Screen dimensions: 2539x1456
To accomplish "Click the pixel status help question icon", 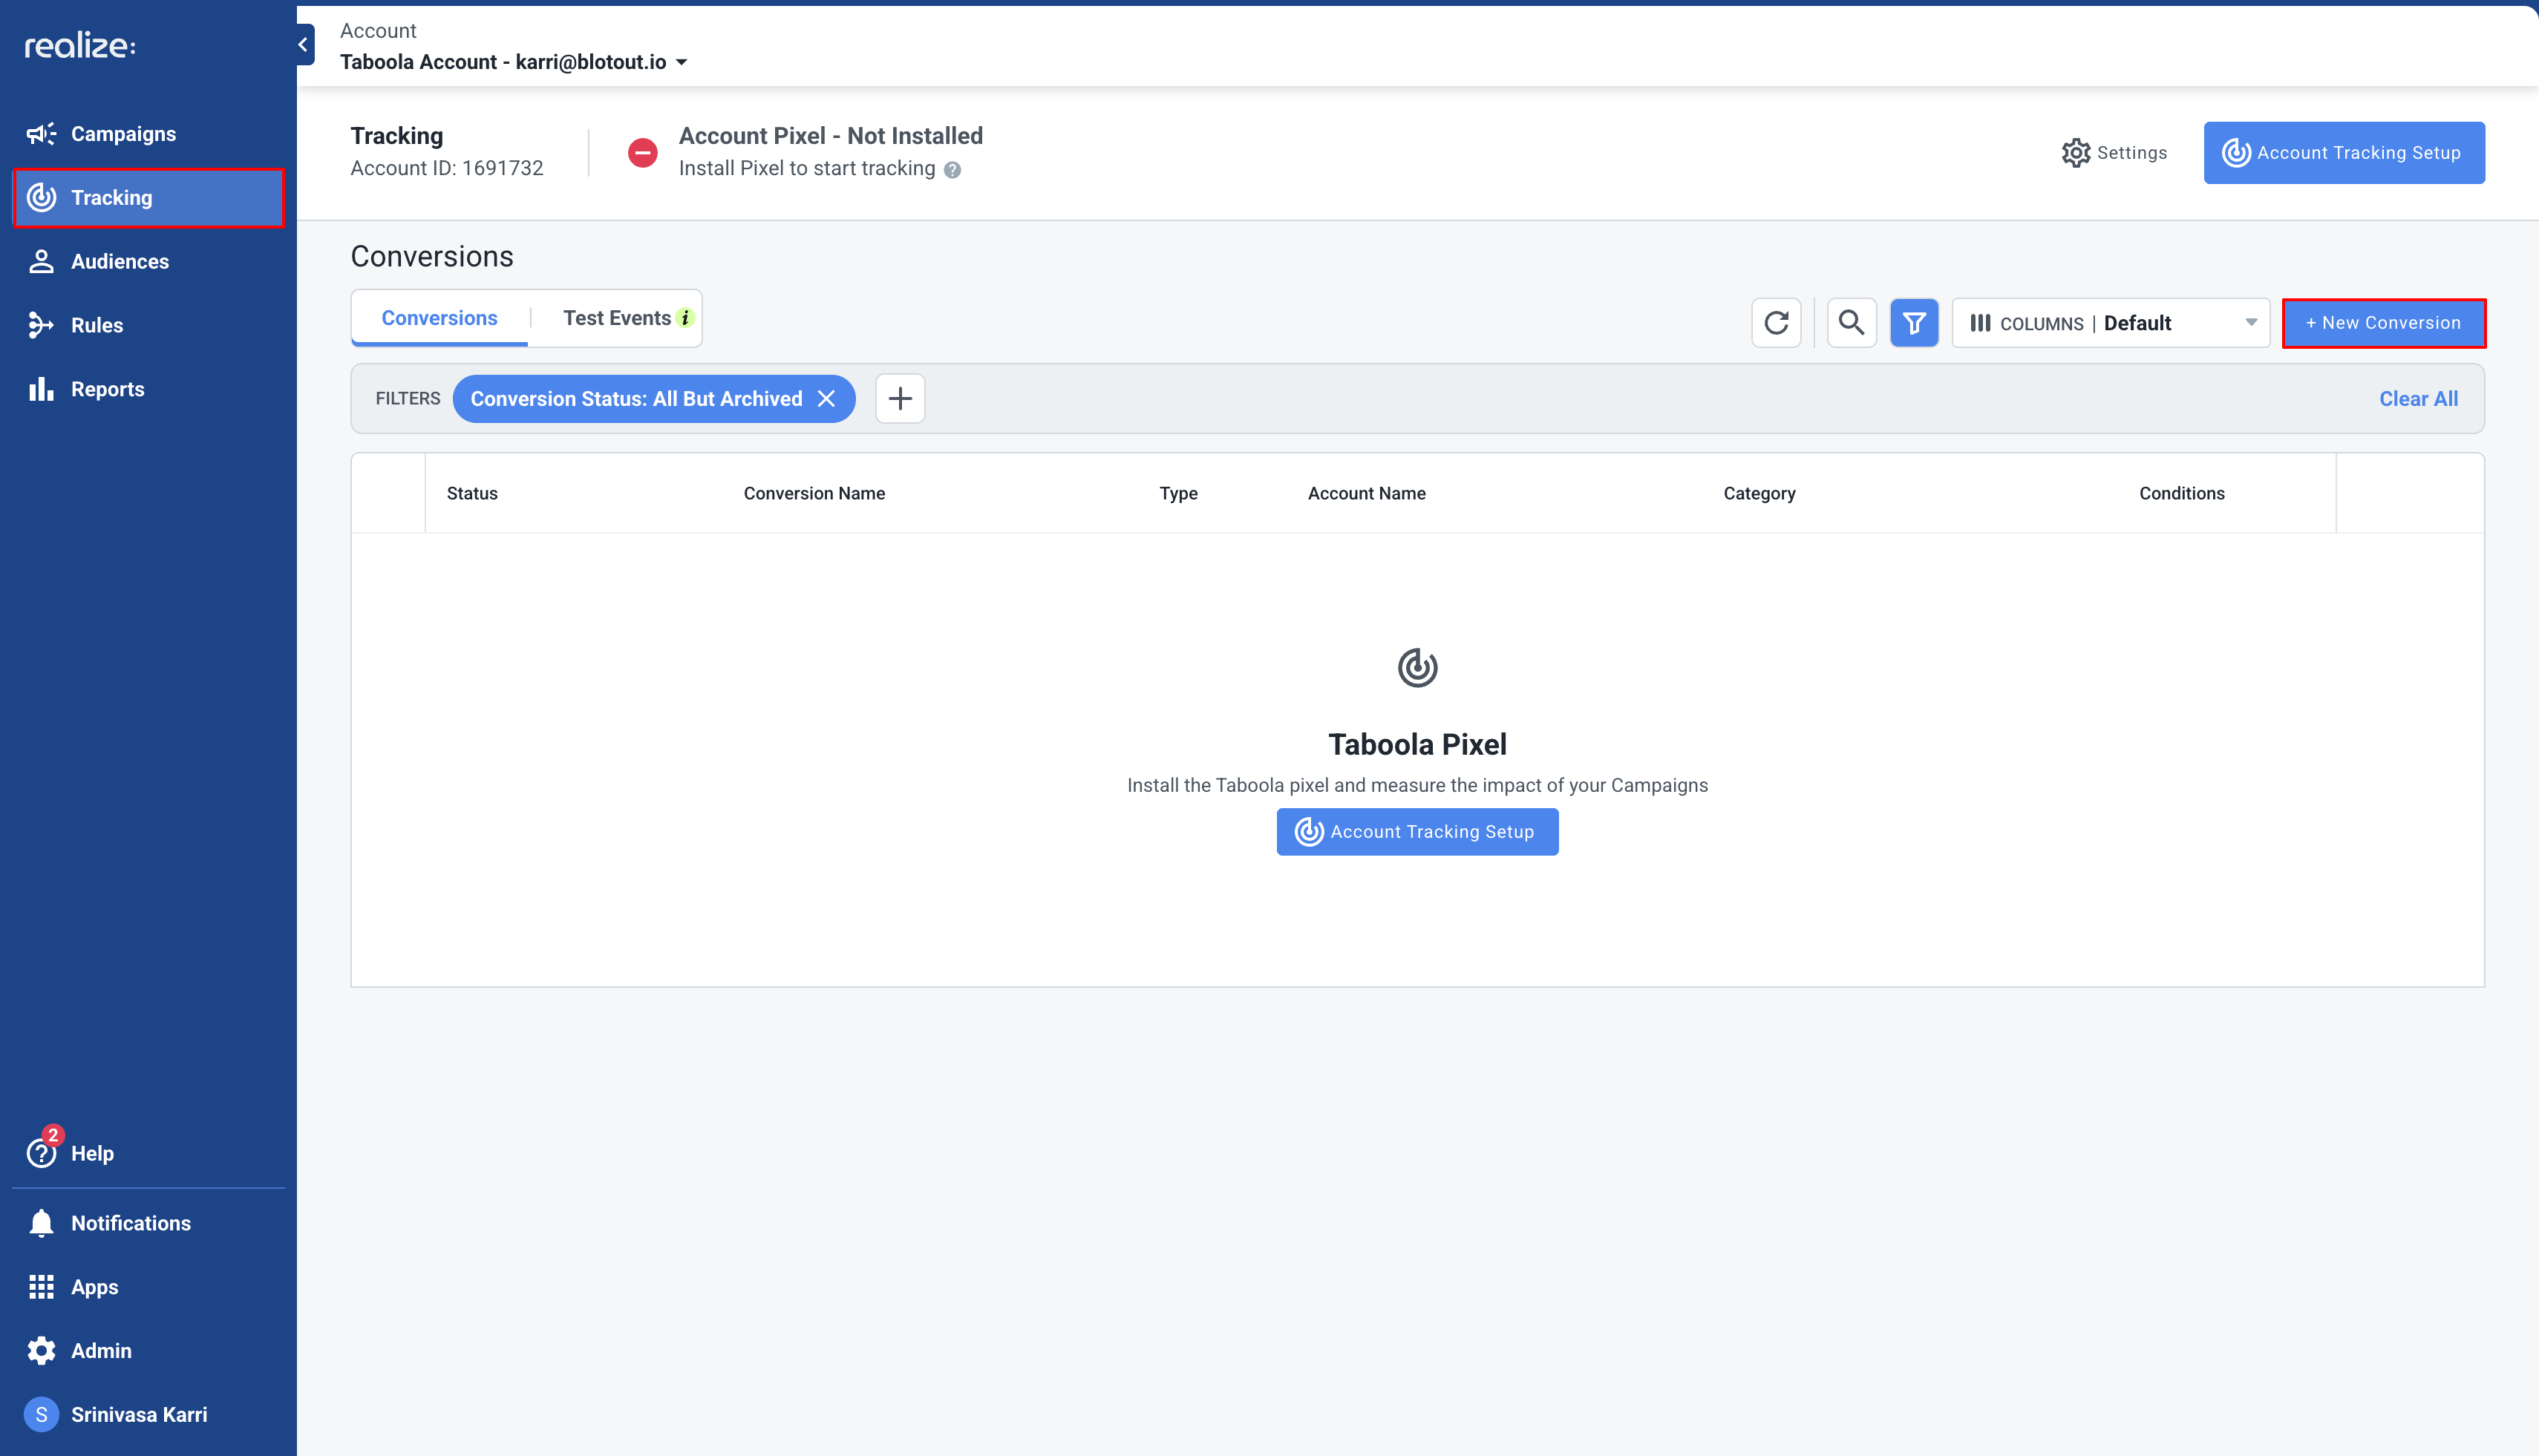I will pyautogui.click(x=952, y=170).
